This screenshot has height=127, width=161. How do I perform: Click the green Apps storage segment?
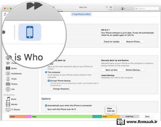click(x=62, y=116)
